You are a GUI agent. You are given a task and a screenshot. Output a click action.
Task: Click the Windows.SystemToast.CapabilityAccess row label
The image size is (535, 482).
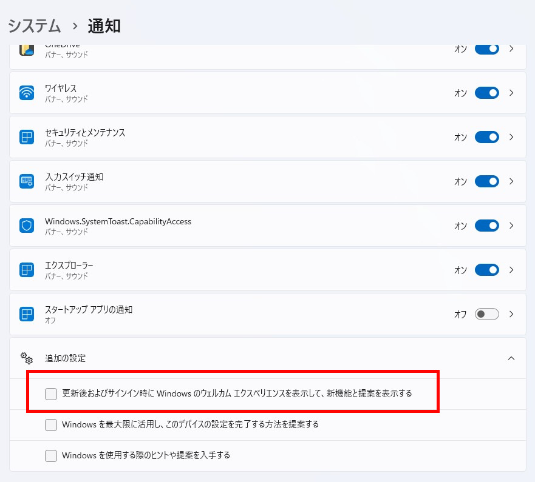pos(118,221)
